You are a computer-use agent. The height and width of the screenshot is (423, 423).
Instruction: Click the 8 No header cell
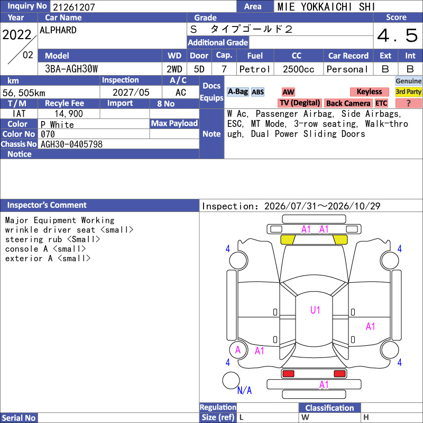point(174,104)
